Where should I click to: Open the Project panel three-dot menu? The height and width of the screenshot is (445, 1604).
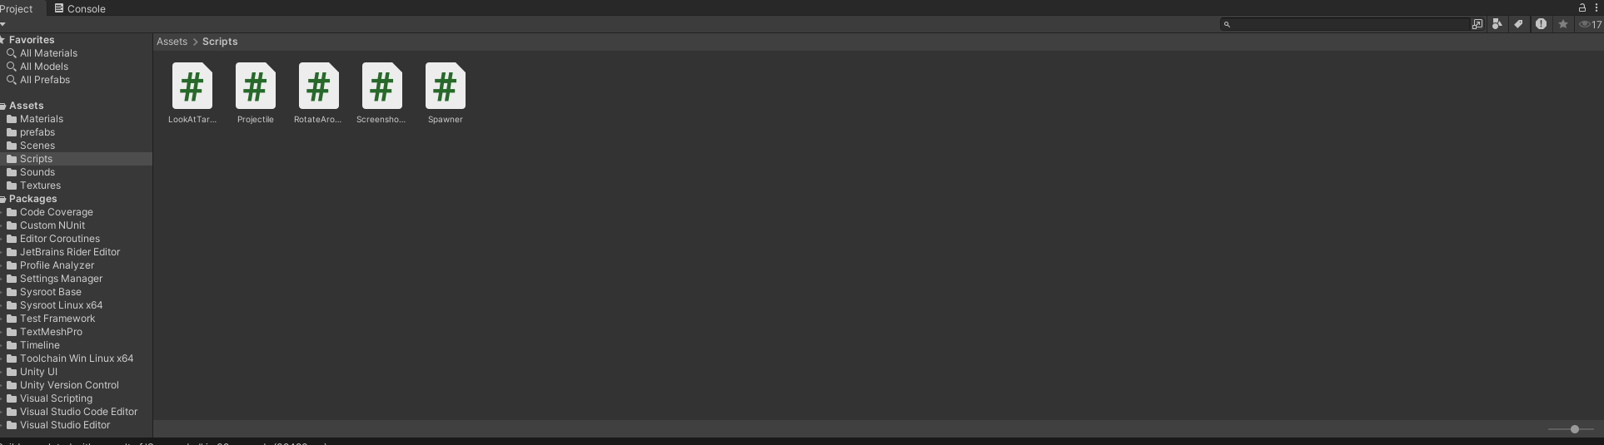(x=1597, y=7)
